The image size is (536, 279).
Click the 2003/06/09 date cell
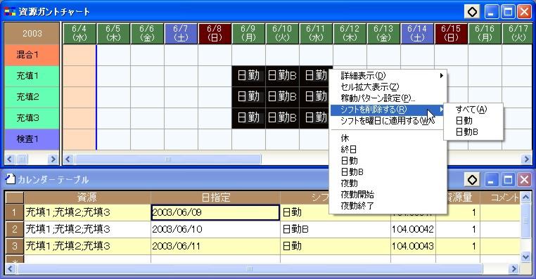pos(215,212)
